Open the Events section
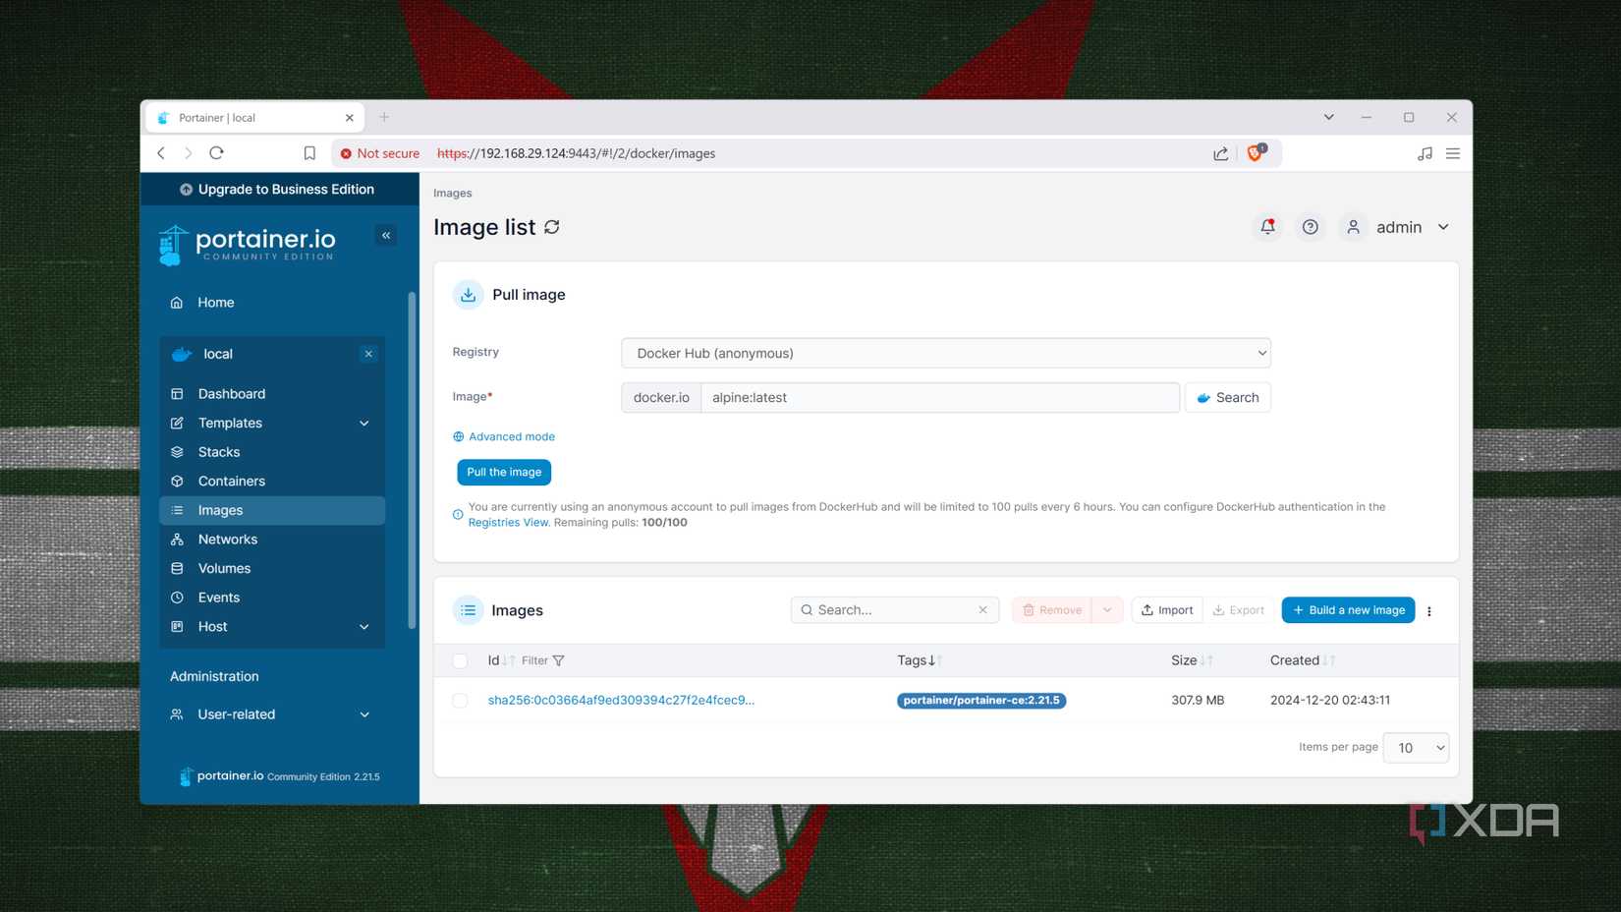This screenshot has height=912, width=1621. (x=218, y=597)
